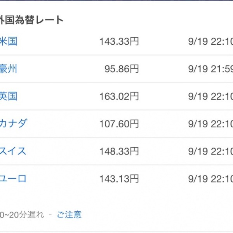Screen dimensions: 233x233
Task: Select the 95.86円 Australia rate value
Action: (x=122, y=69)
